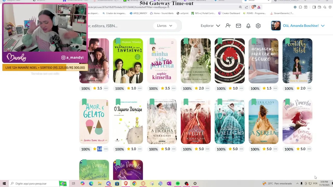Open the more options dots under O Pequeno Príncipe
The width and height of the screenshot is (333, 187).
[140, 149]
